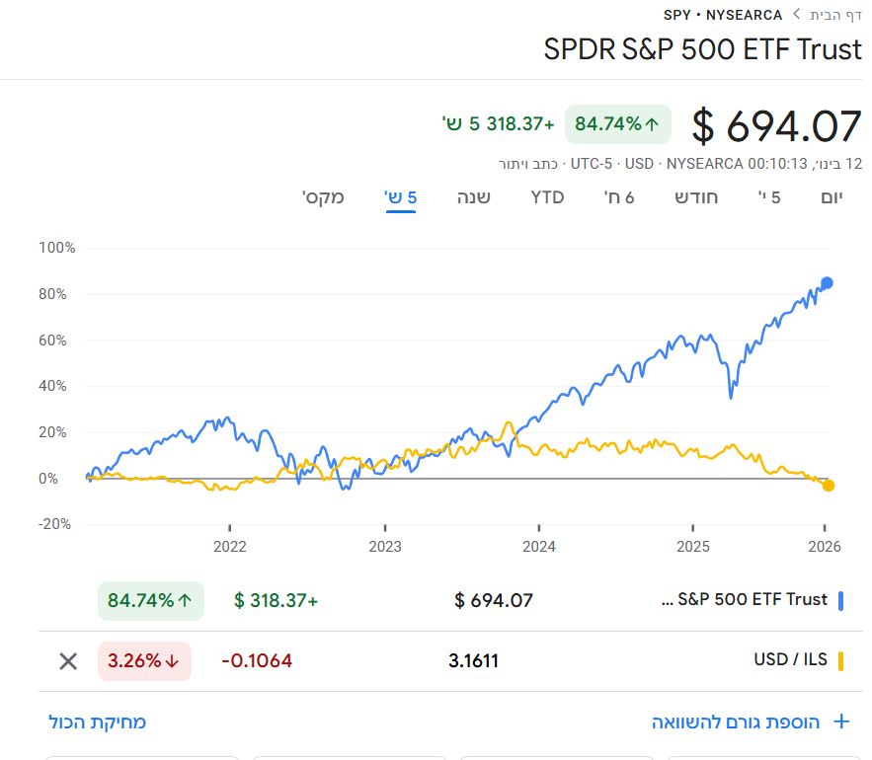
Task: Click מחיקת הכול to clear all comparisons
Action: pos(98,722)
